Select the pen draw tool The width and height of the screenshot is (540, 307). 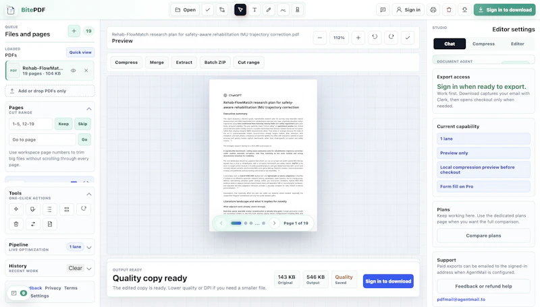pyautogui.click(x=269, y=10)
